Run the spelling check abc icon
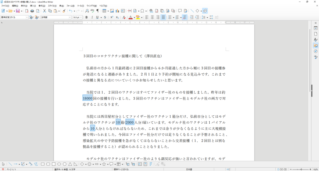The height and width of the screenshot is (171, 319). [x=92, y=11]
